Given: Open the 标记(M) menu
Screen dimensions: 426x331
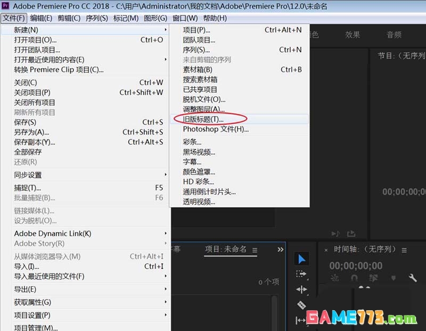Looking at the screenshot, I should tap(126, 18).
